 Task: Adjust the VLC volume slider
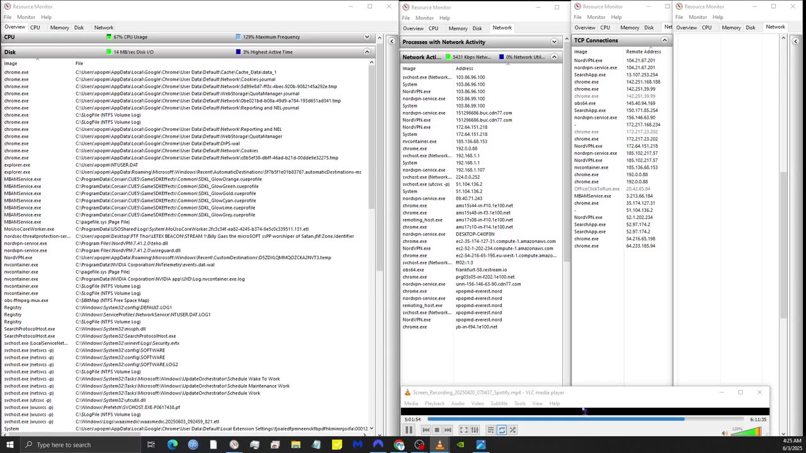(746, 432)
